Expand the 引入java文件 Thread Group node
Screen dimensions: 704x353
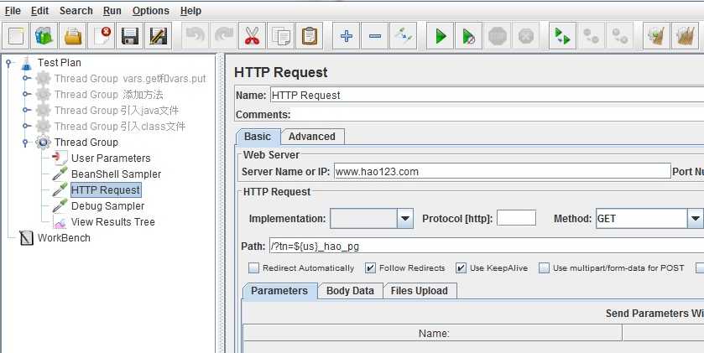27,111
